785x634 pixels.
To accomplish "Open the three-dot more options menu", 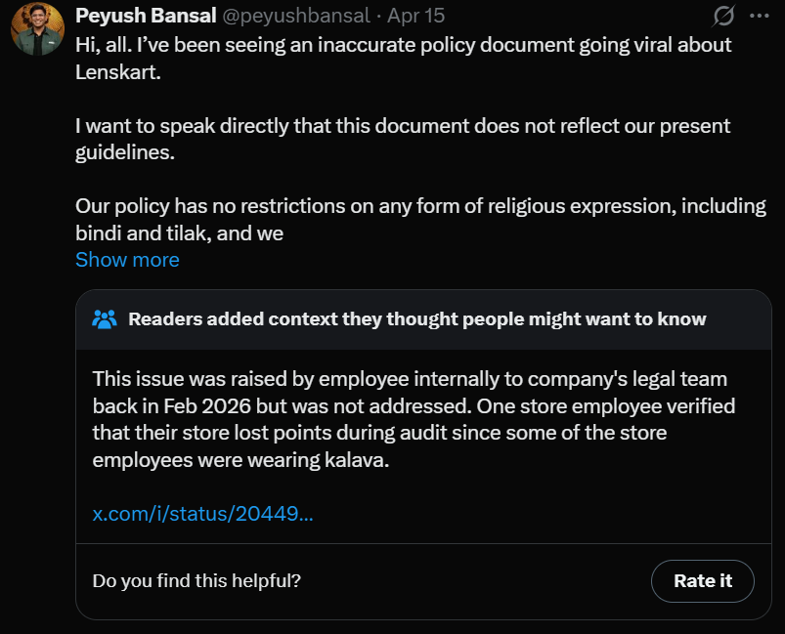I will coord(759,16).
